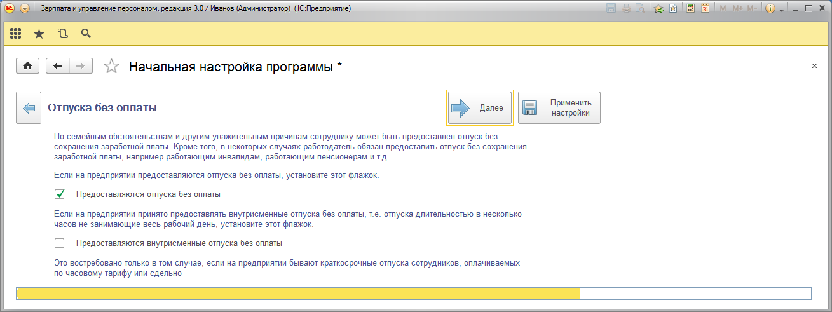832x312 pixels.
Task: Click text 'Если на предприятии предоставляются отпуска'
Action: point(217,175)
